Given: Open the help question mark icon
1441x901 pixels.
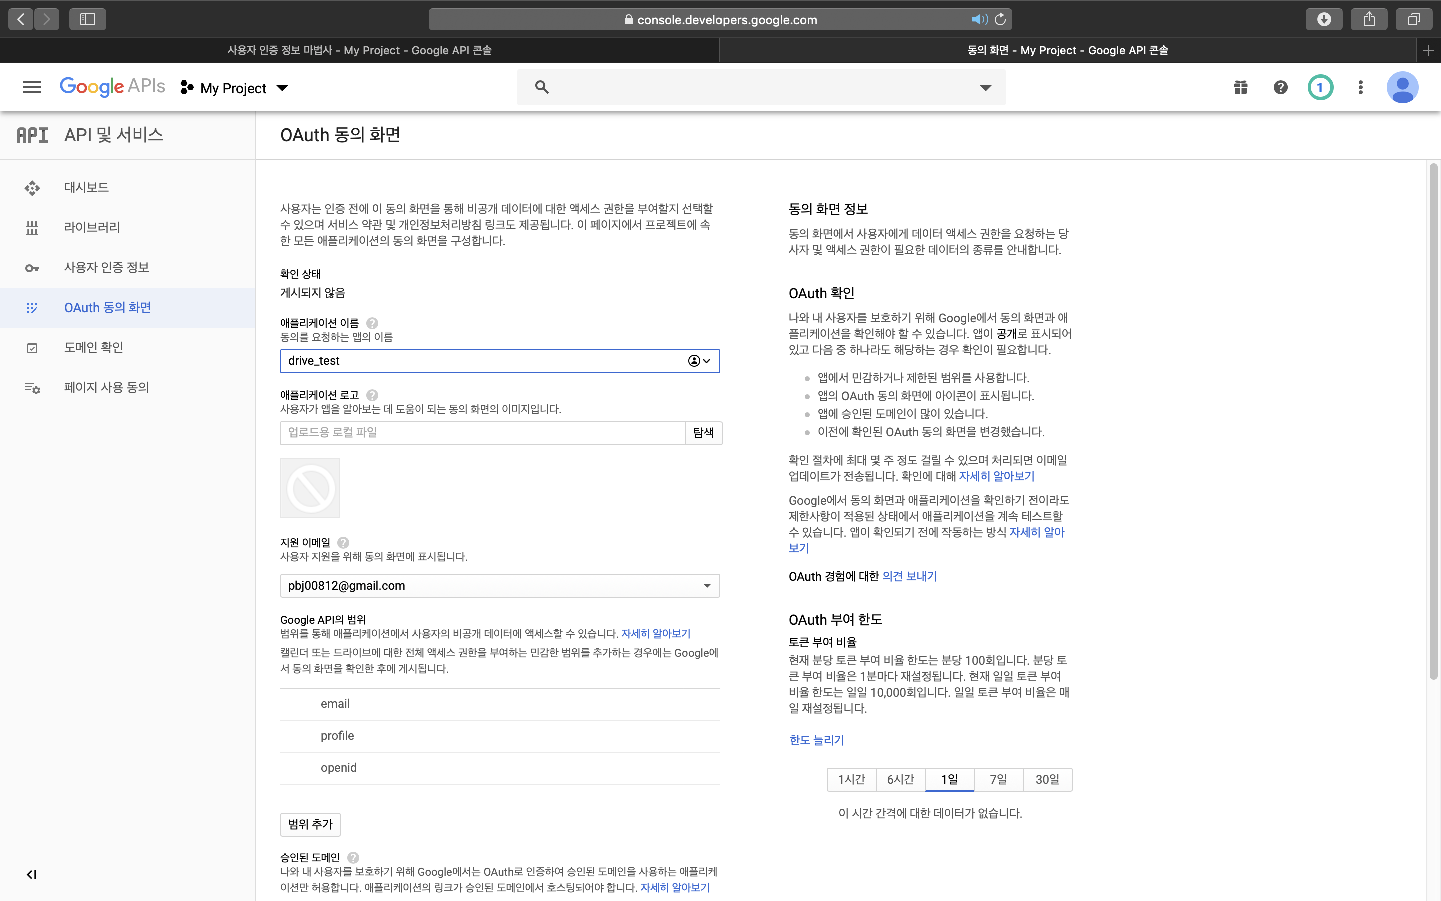Looking at the screenshot, I should click(1281, 88).
